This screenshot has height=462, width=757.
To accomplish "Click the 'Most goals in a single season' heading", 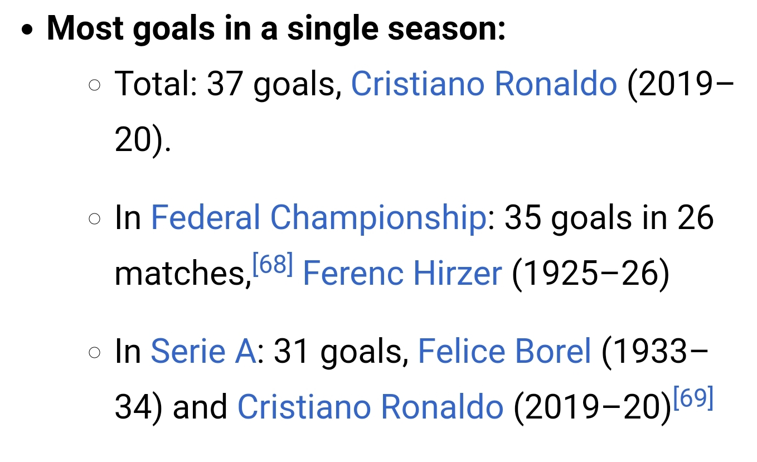I will (x=276, y=28).
